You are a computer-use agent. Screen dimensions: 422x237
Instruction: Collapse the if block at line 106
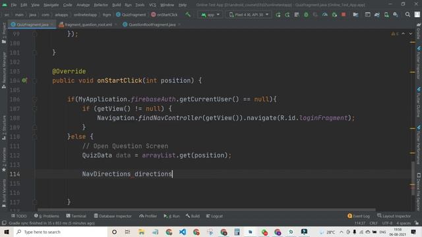tap(35, 99)
